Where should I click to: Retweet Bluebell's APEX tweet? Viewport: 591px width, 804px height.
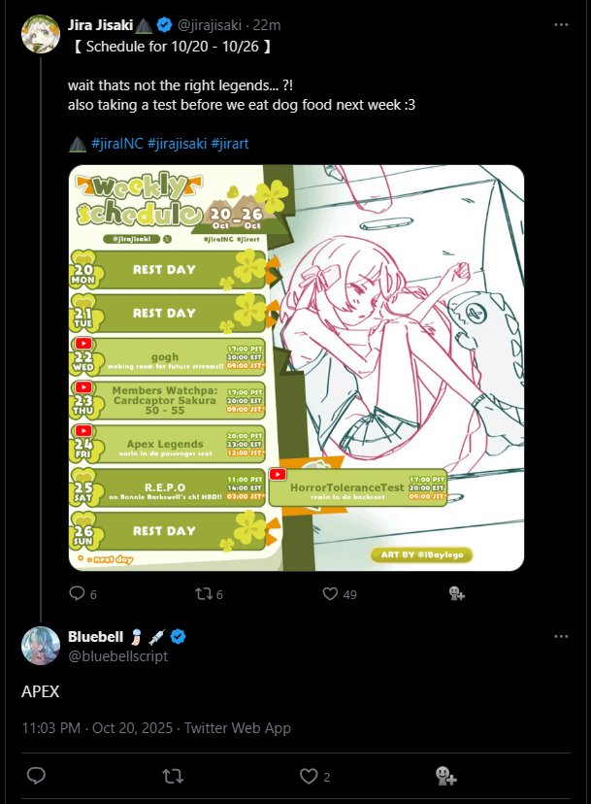pos(173,776)
